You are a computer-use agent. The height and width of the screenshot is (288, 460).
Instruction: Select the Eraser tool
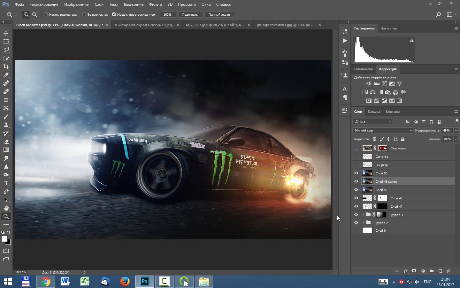(6, 141)
